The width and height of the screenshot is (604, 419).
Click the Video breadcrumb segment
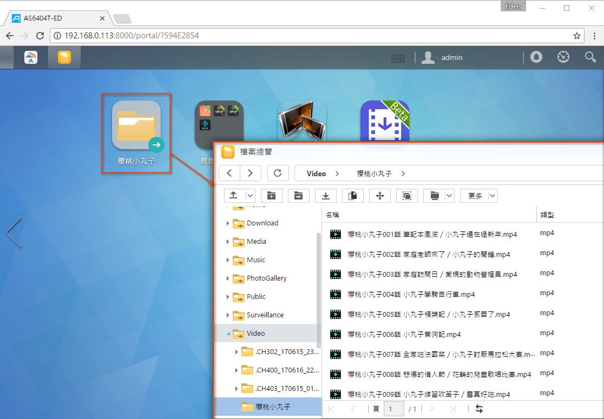click(316, 174)
